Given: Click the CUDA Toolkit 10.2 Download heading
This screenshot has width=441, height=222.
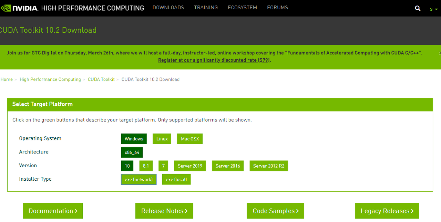Looking at the screenshot, I should coord(48,30).
